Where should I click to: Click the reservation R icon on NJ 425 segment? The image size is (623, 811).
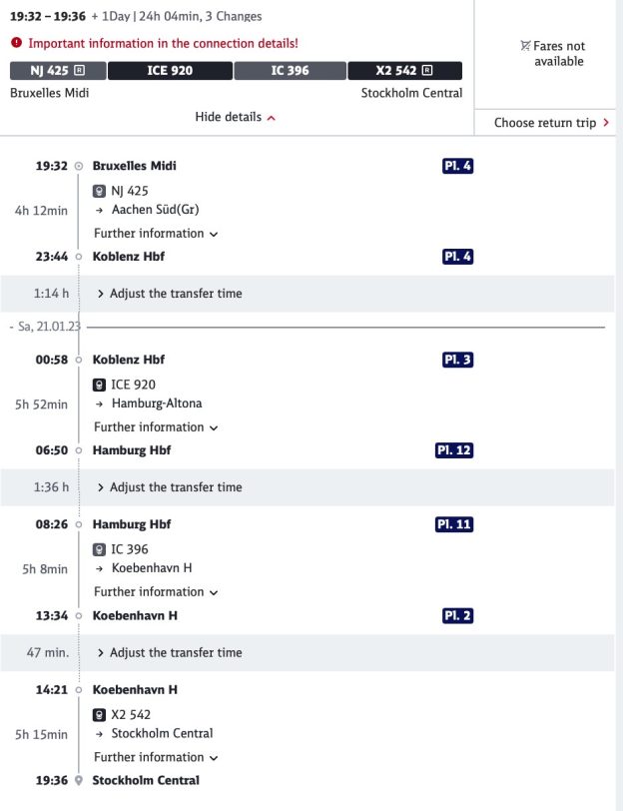80,70
